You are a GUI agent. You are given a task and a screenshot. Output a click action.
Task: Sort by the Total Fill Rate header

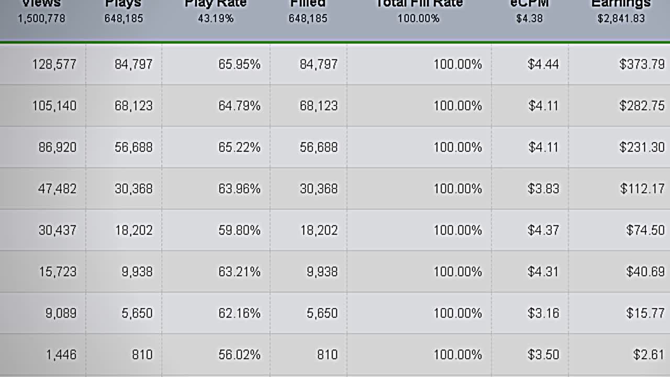click(x=419, y=4)
